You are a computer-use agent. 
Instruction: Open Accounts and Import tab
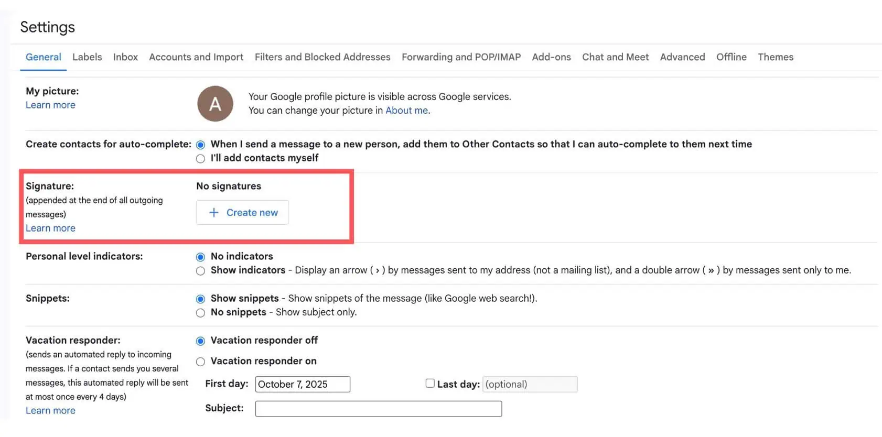pyautogui.click(x=196, y=57)
